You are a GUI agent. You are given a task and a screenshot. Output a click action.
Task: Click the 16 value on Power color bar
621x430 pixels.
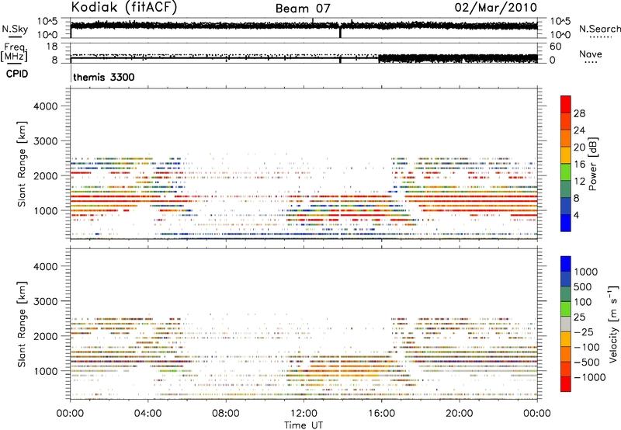coord(579,165)
